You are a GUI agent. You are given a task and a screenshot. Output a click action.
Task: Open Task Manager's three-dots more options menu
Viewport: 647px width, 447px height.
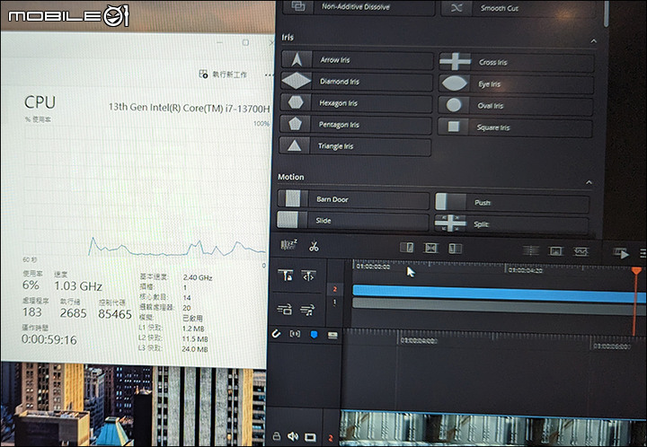click(269, 75)
